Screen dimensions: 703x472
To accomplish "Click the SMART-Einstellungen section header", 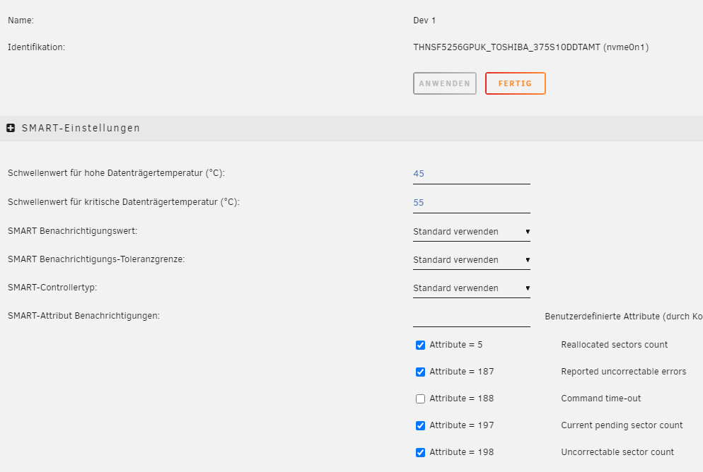I will point(351,128).
